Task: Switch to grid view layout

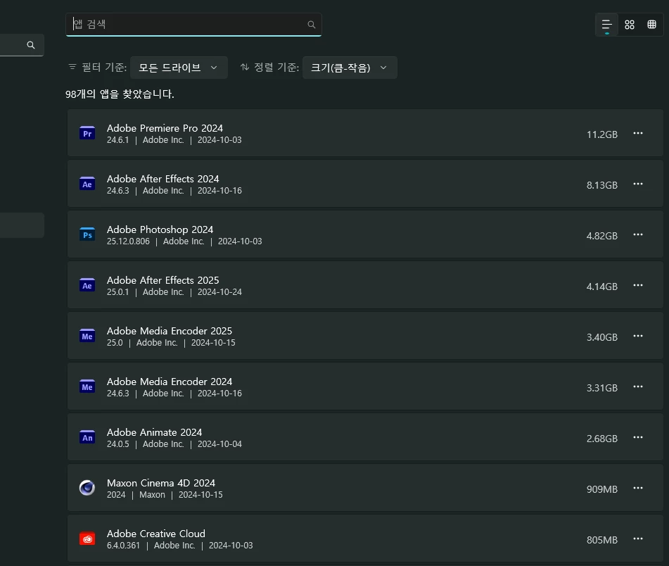Action: 630,25
